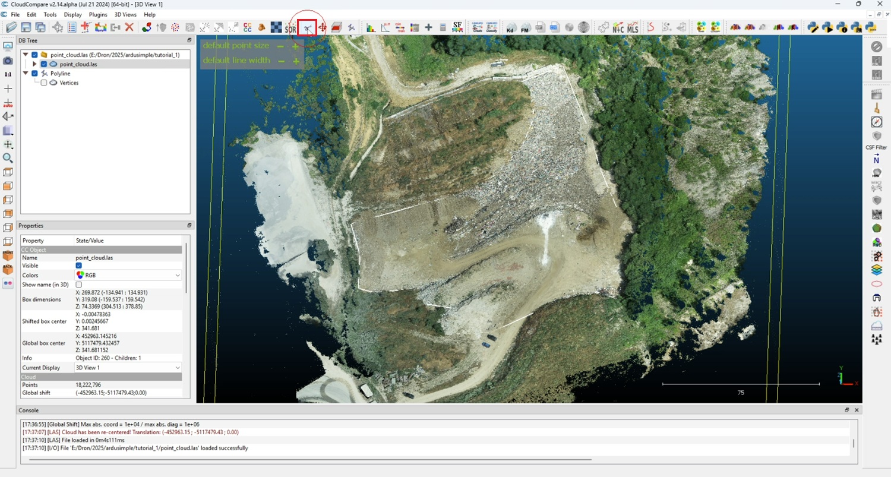Select the Segment scissors tool
Screen dimensions: 891x477
(307, 27)
